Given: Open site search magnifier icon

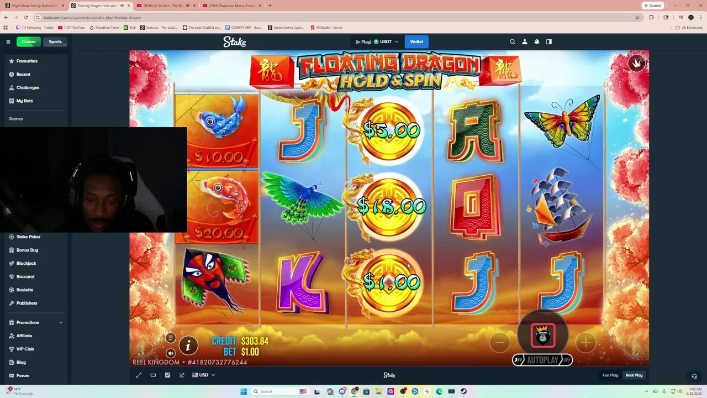Looking at the screenshot, I should pos(512,41).
